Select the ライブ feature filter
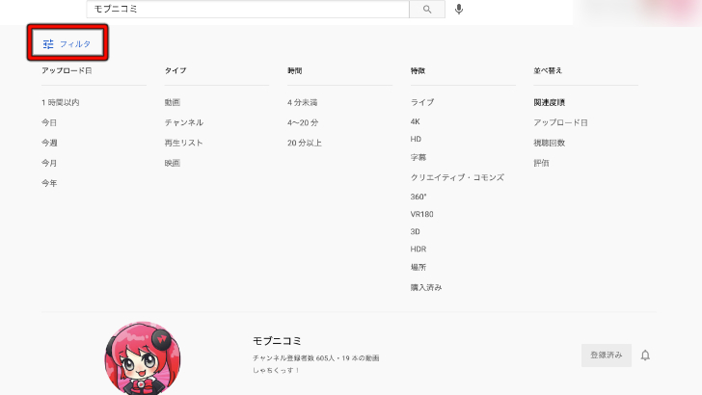The width and height of the screenshot is (702, 395). 422,102
